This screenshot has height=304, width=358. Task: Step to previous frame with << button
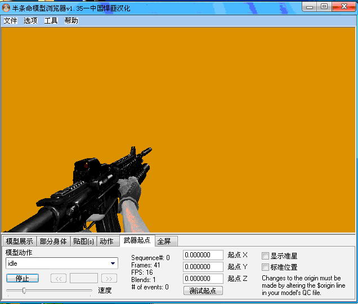[59, 278]
